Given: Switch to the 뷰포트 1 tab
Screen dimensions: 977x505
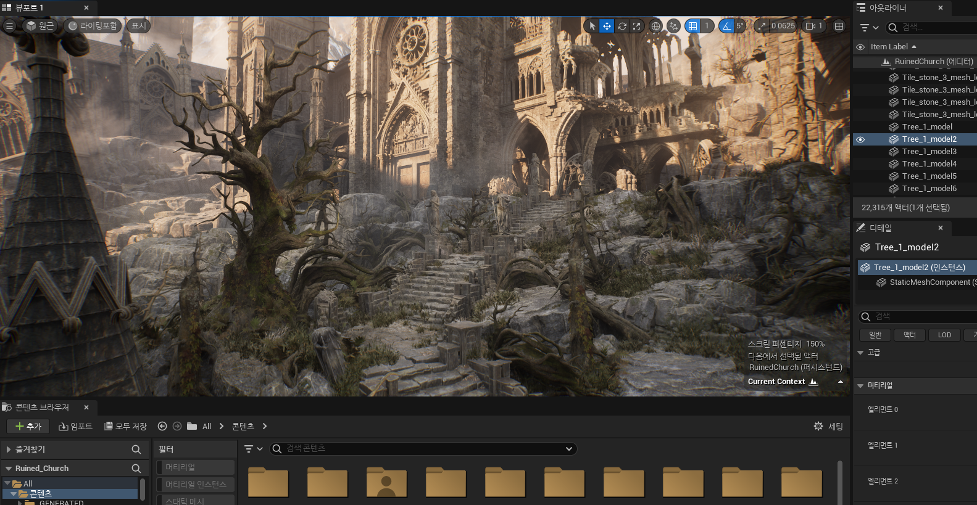Looking at the screenshot, I should 47,8.
